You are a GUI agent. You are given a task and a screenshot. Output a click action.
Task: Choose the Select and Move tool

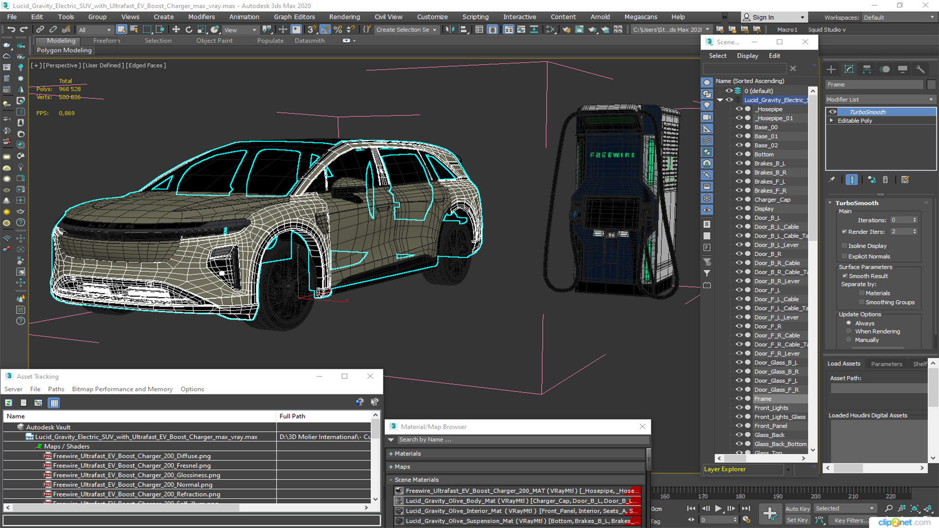click(176, 29)
